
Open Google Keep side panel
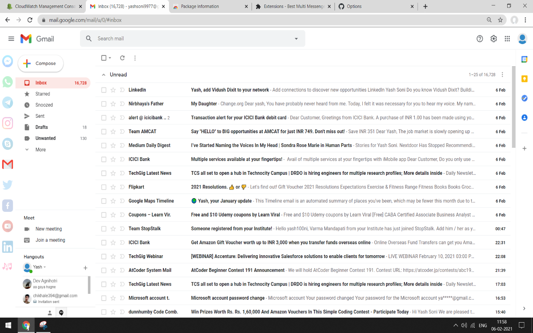click(x=524, y=79)
